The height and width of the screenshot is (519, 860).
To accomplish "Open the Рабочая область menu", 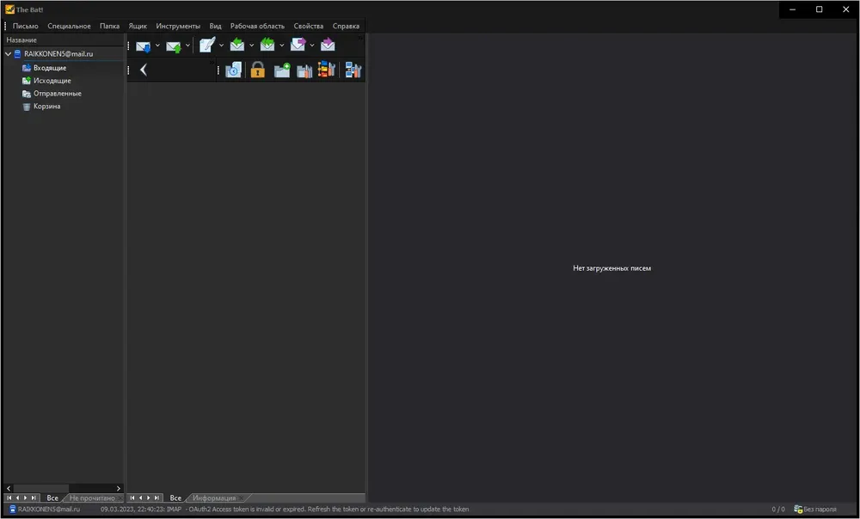I will (x=257, y=26).
